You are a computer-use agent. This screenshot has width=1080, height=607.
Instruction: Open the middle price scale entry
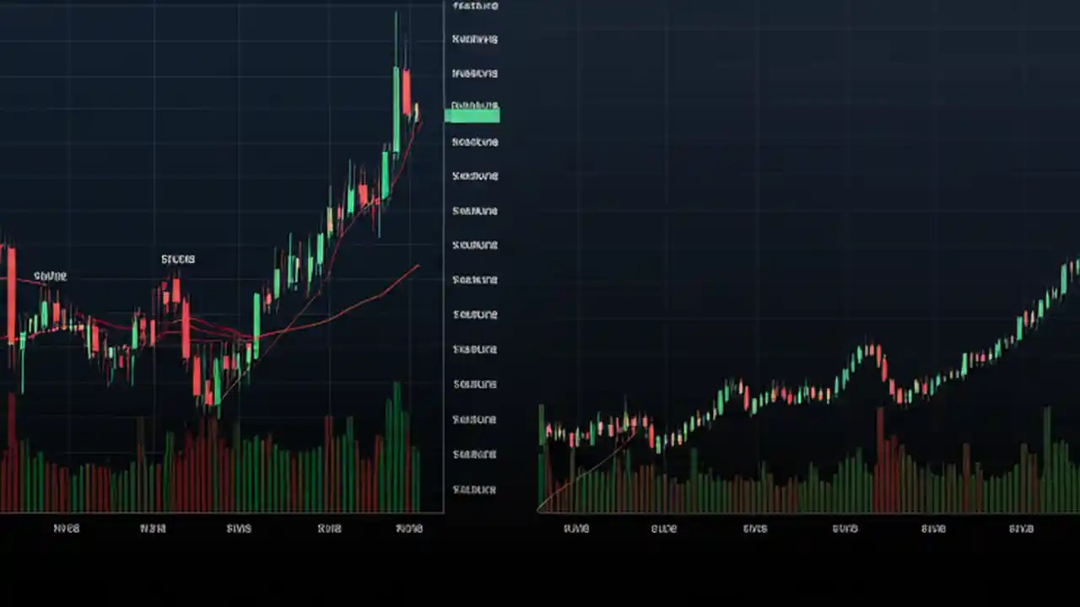(474, 244)
